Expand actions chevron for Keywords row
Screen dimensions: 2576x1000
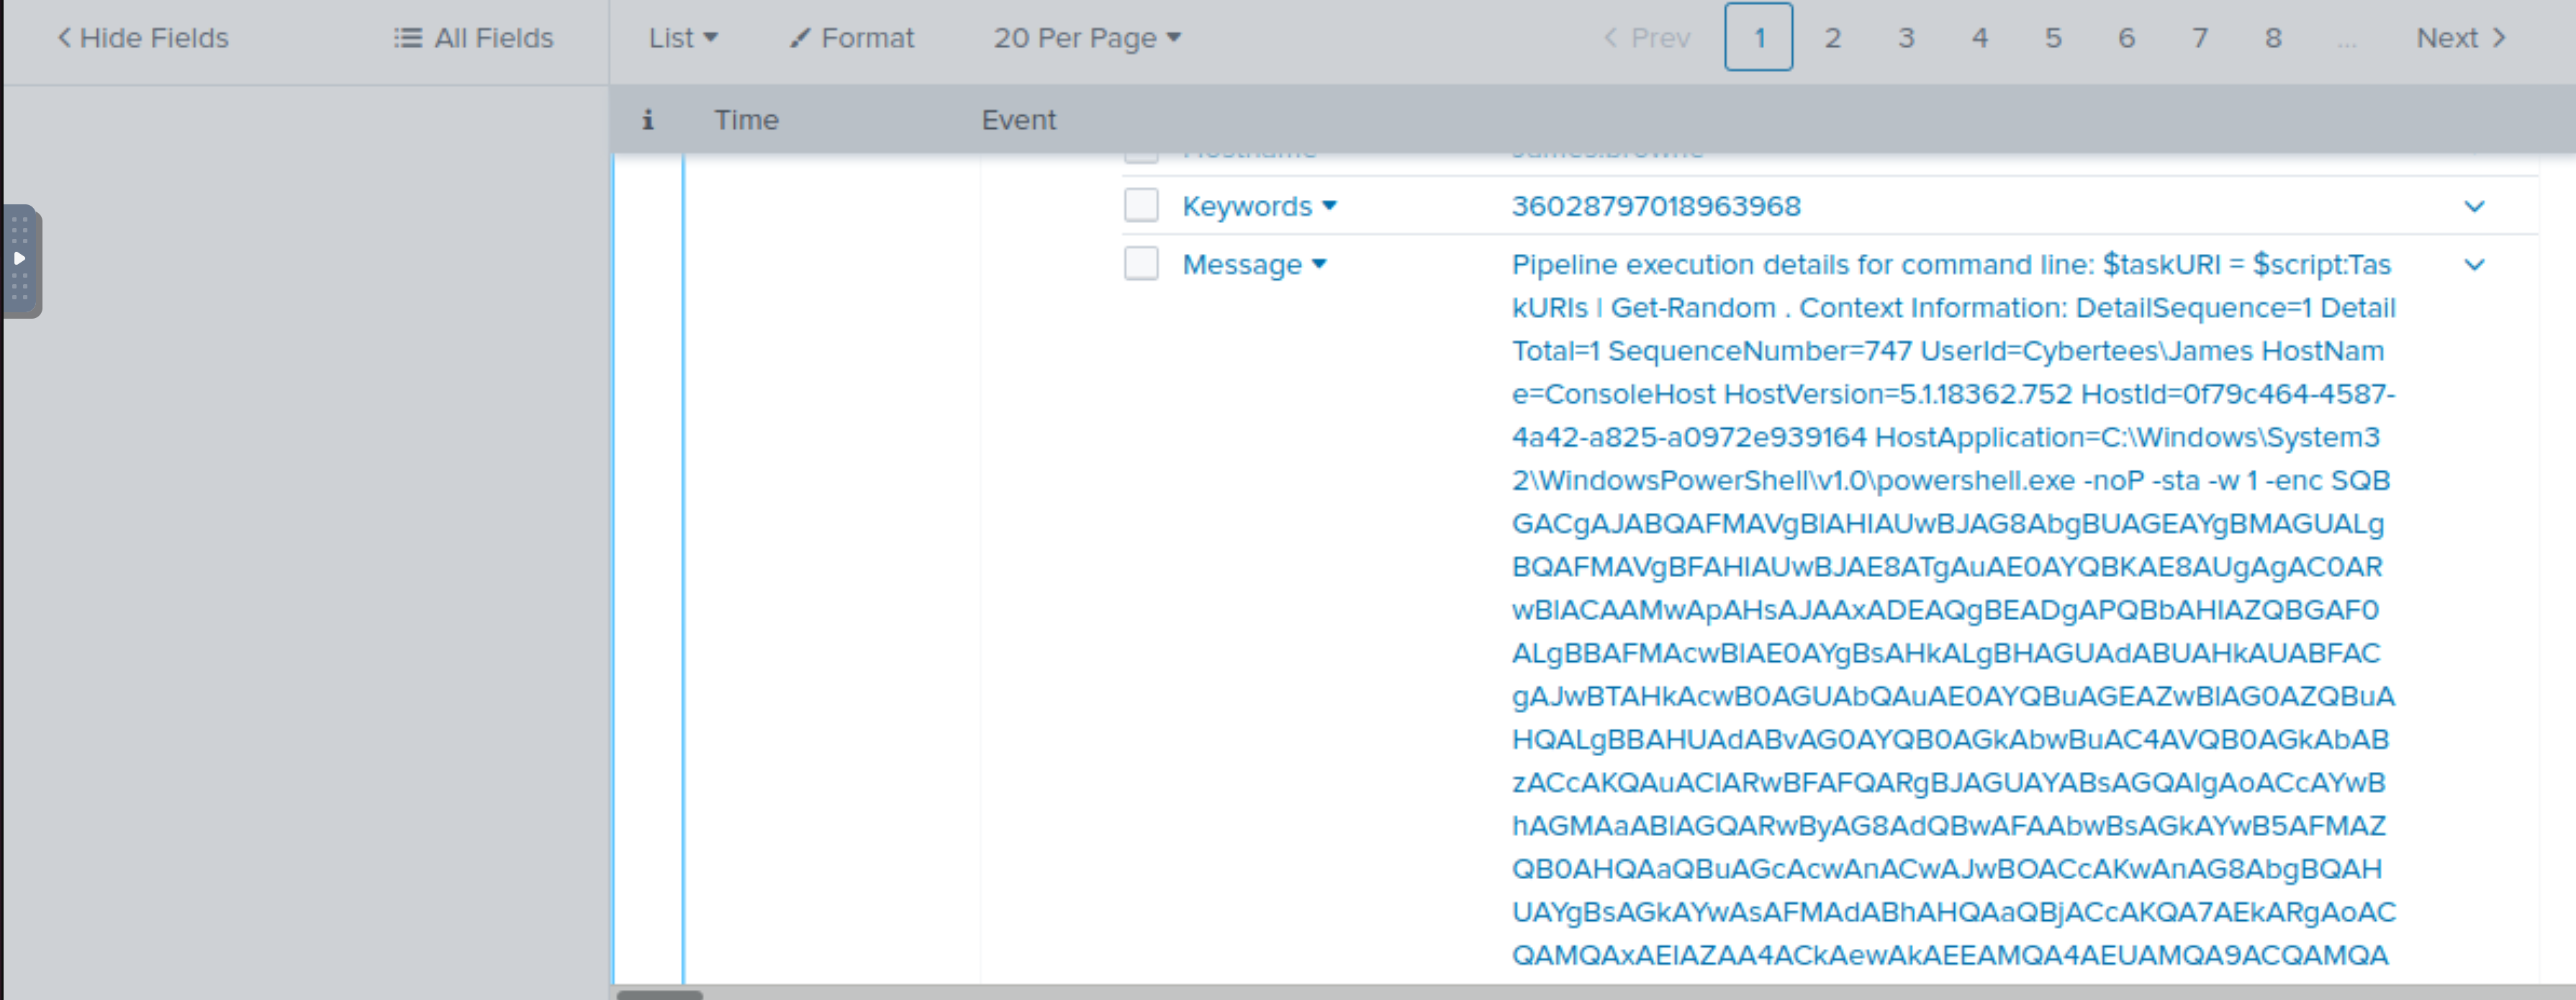(x=2474, y=206)
